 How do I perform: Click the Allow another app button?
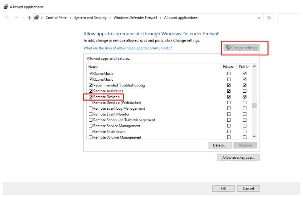(238, 158)
